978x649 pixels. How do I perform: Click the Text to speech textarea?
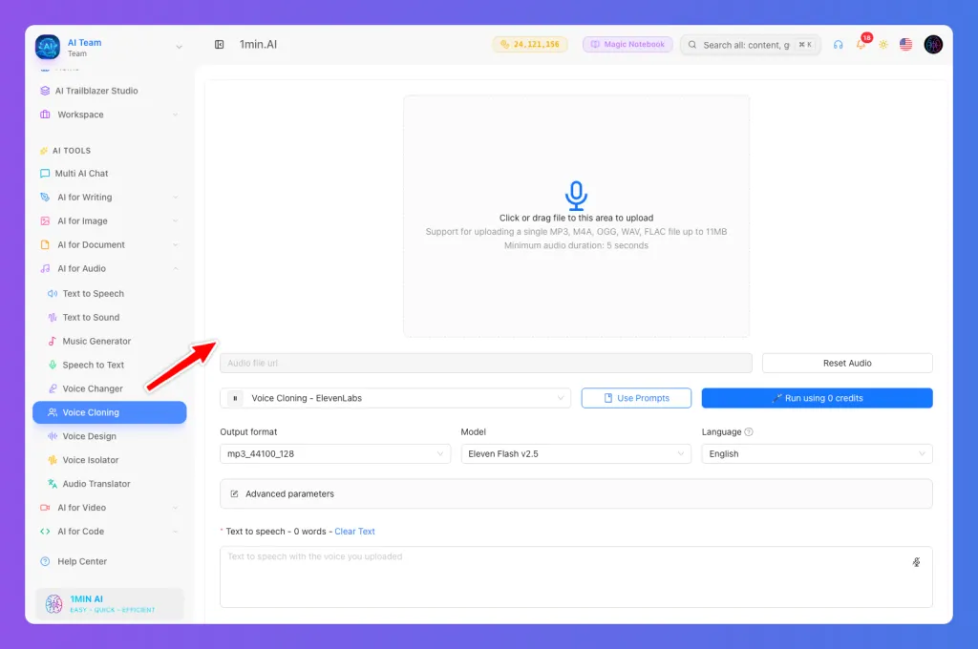point(576,576)
